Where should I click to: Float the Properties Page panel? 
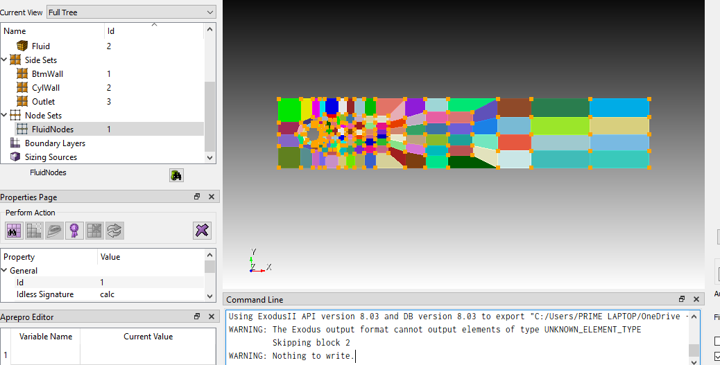point(197,197)
